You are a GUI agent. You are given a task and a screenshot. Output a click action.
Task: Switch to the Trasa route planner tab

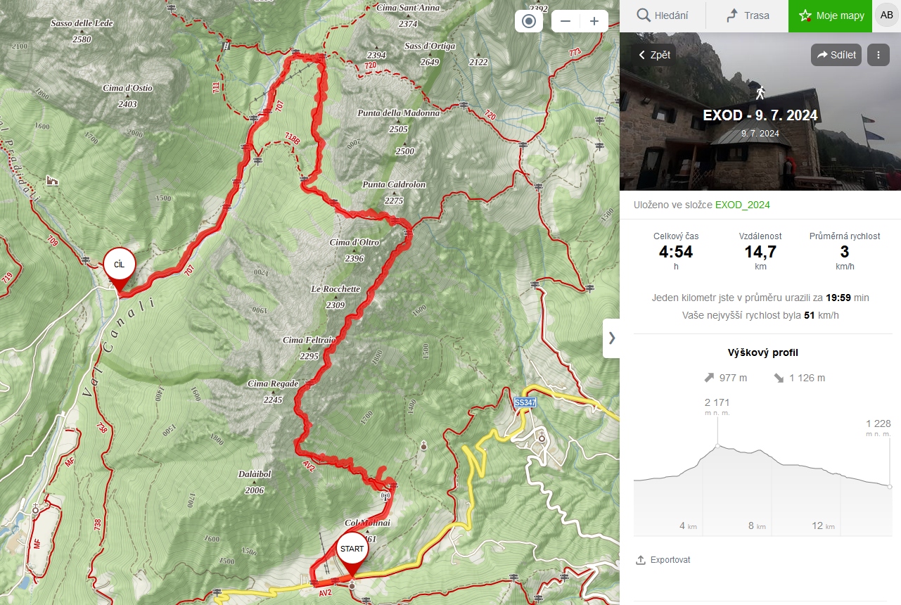(x=746, y=15)
